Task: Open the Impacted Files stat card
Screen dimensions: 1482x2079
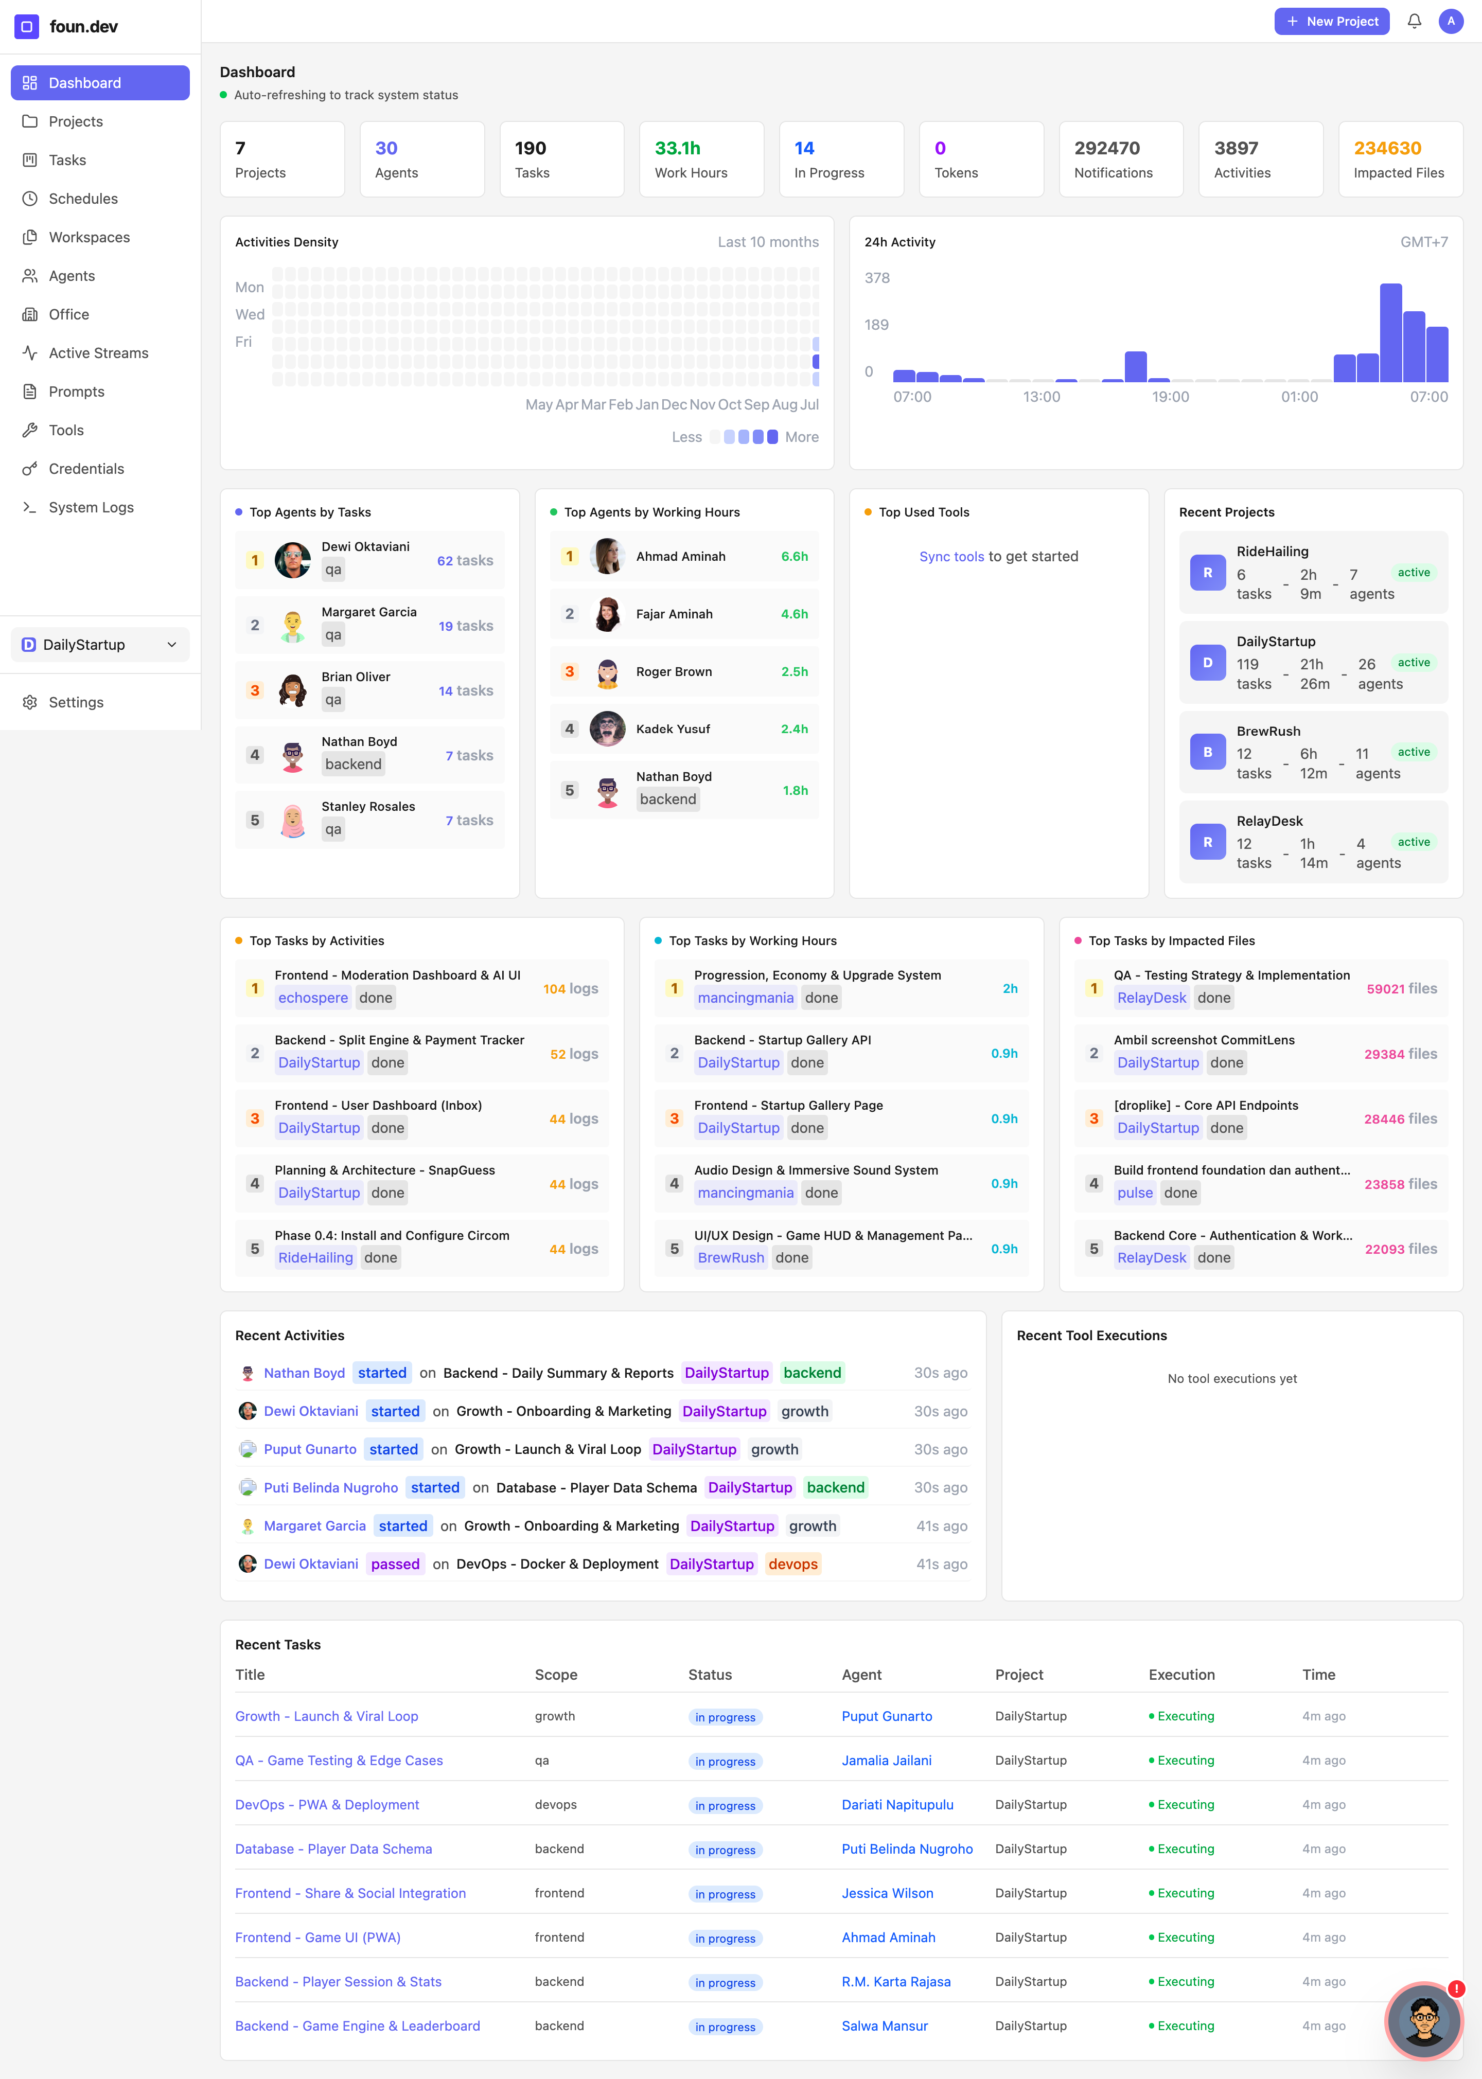Action: (1400, 159)
